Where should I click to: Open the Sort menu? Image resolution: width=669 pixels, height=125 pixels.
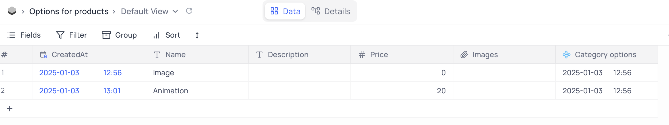point(167,35)
